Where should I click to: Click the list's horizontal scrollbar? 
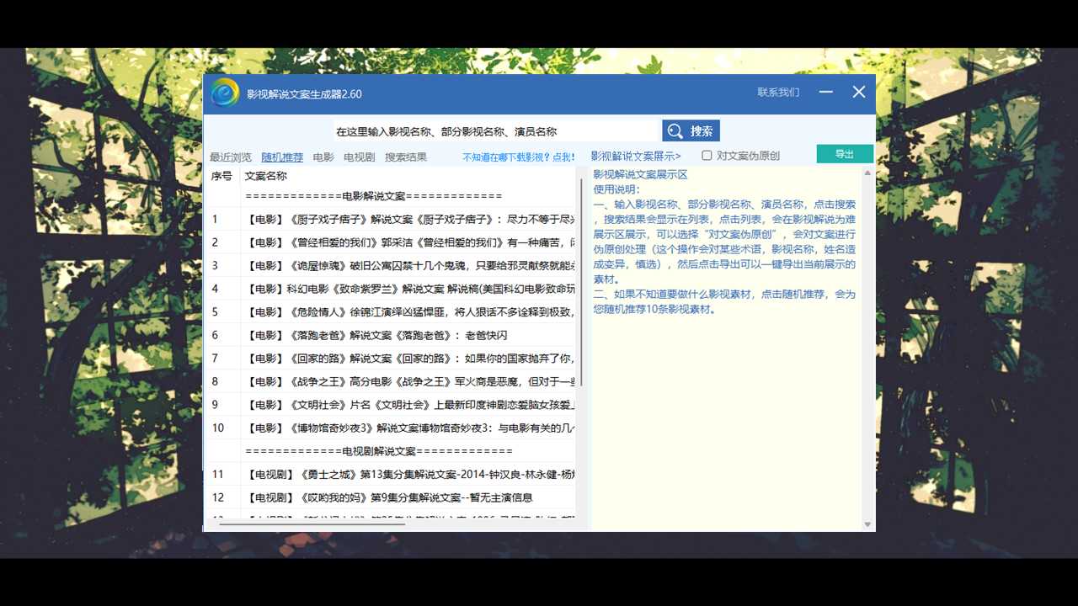[312, 524]
